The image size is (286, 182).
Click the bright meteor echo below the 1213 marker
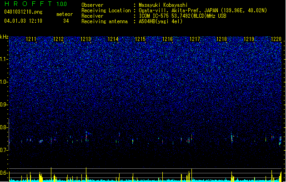click(x=86, y=136)
